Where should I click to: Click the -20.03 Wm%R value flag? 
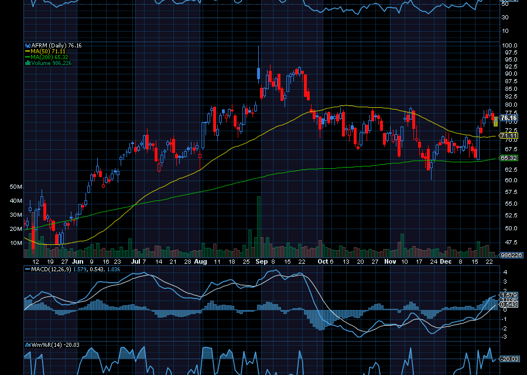(509, 358)
